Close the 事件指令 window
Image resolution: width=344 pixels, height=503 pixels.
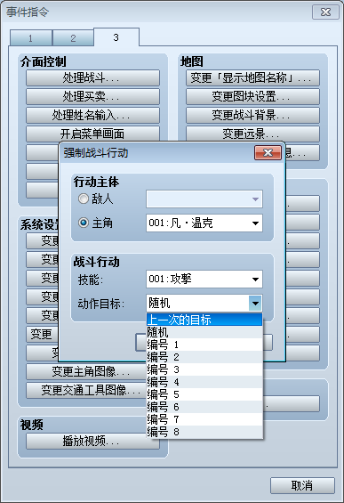coord(325,12)
